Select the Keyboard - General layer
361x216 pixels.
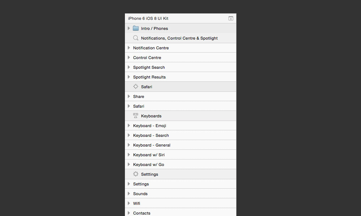152,145
